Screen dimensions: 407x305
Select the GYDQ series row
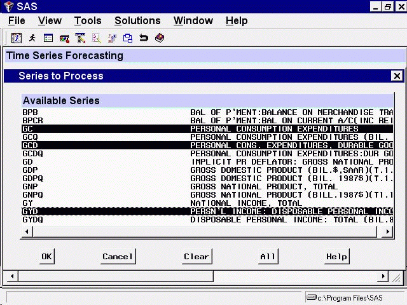[207, 220]
